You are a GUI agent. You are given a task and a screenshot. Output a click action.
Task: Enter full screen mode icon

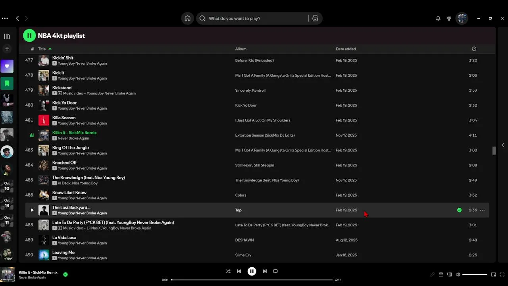click(x=502, y=274)
